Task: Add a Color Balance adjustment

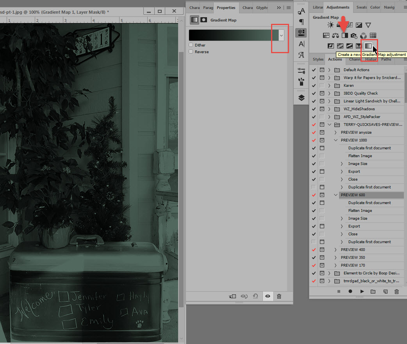Action: click(336, 35)
